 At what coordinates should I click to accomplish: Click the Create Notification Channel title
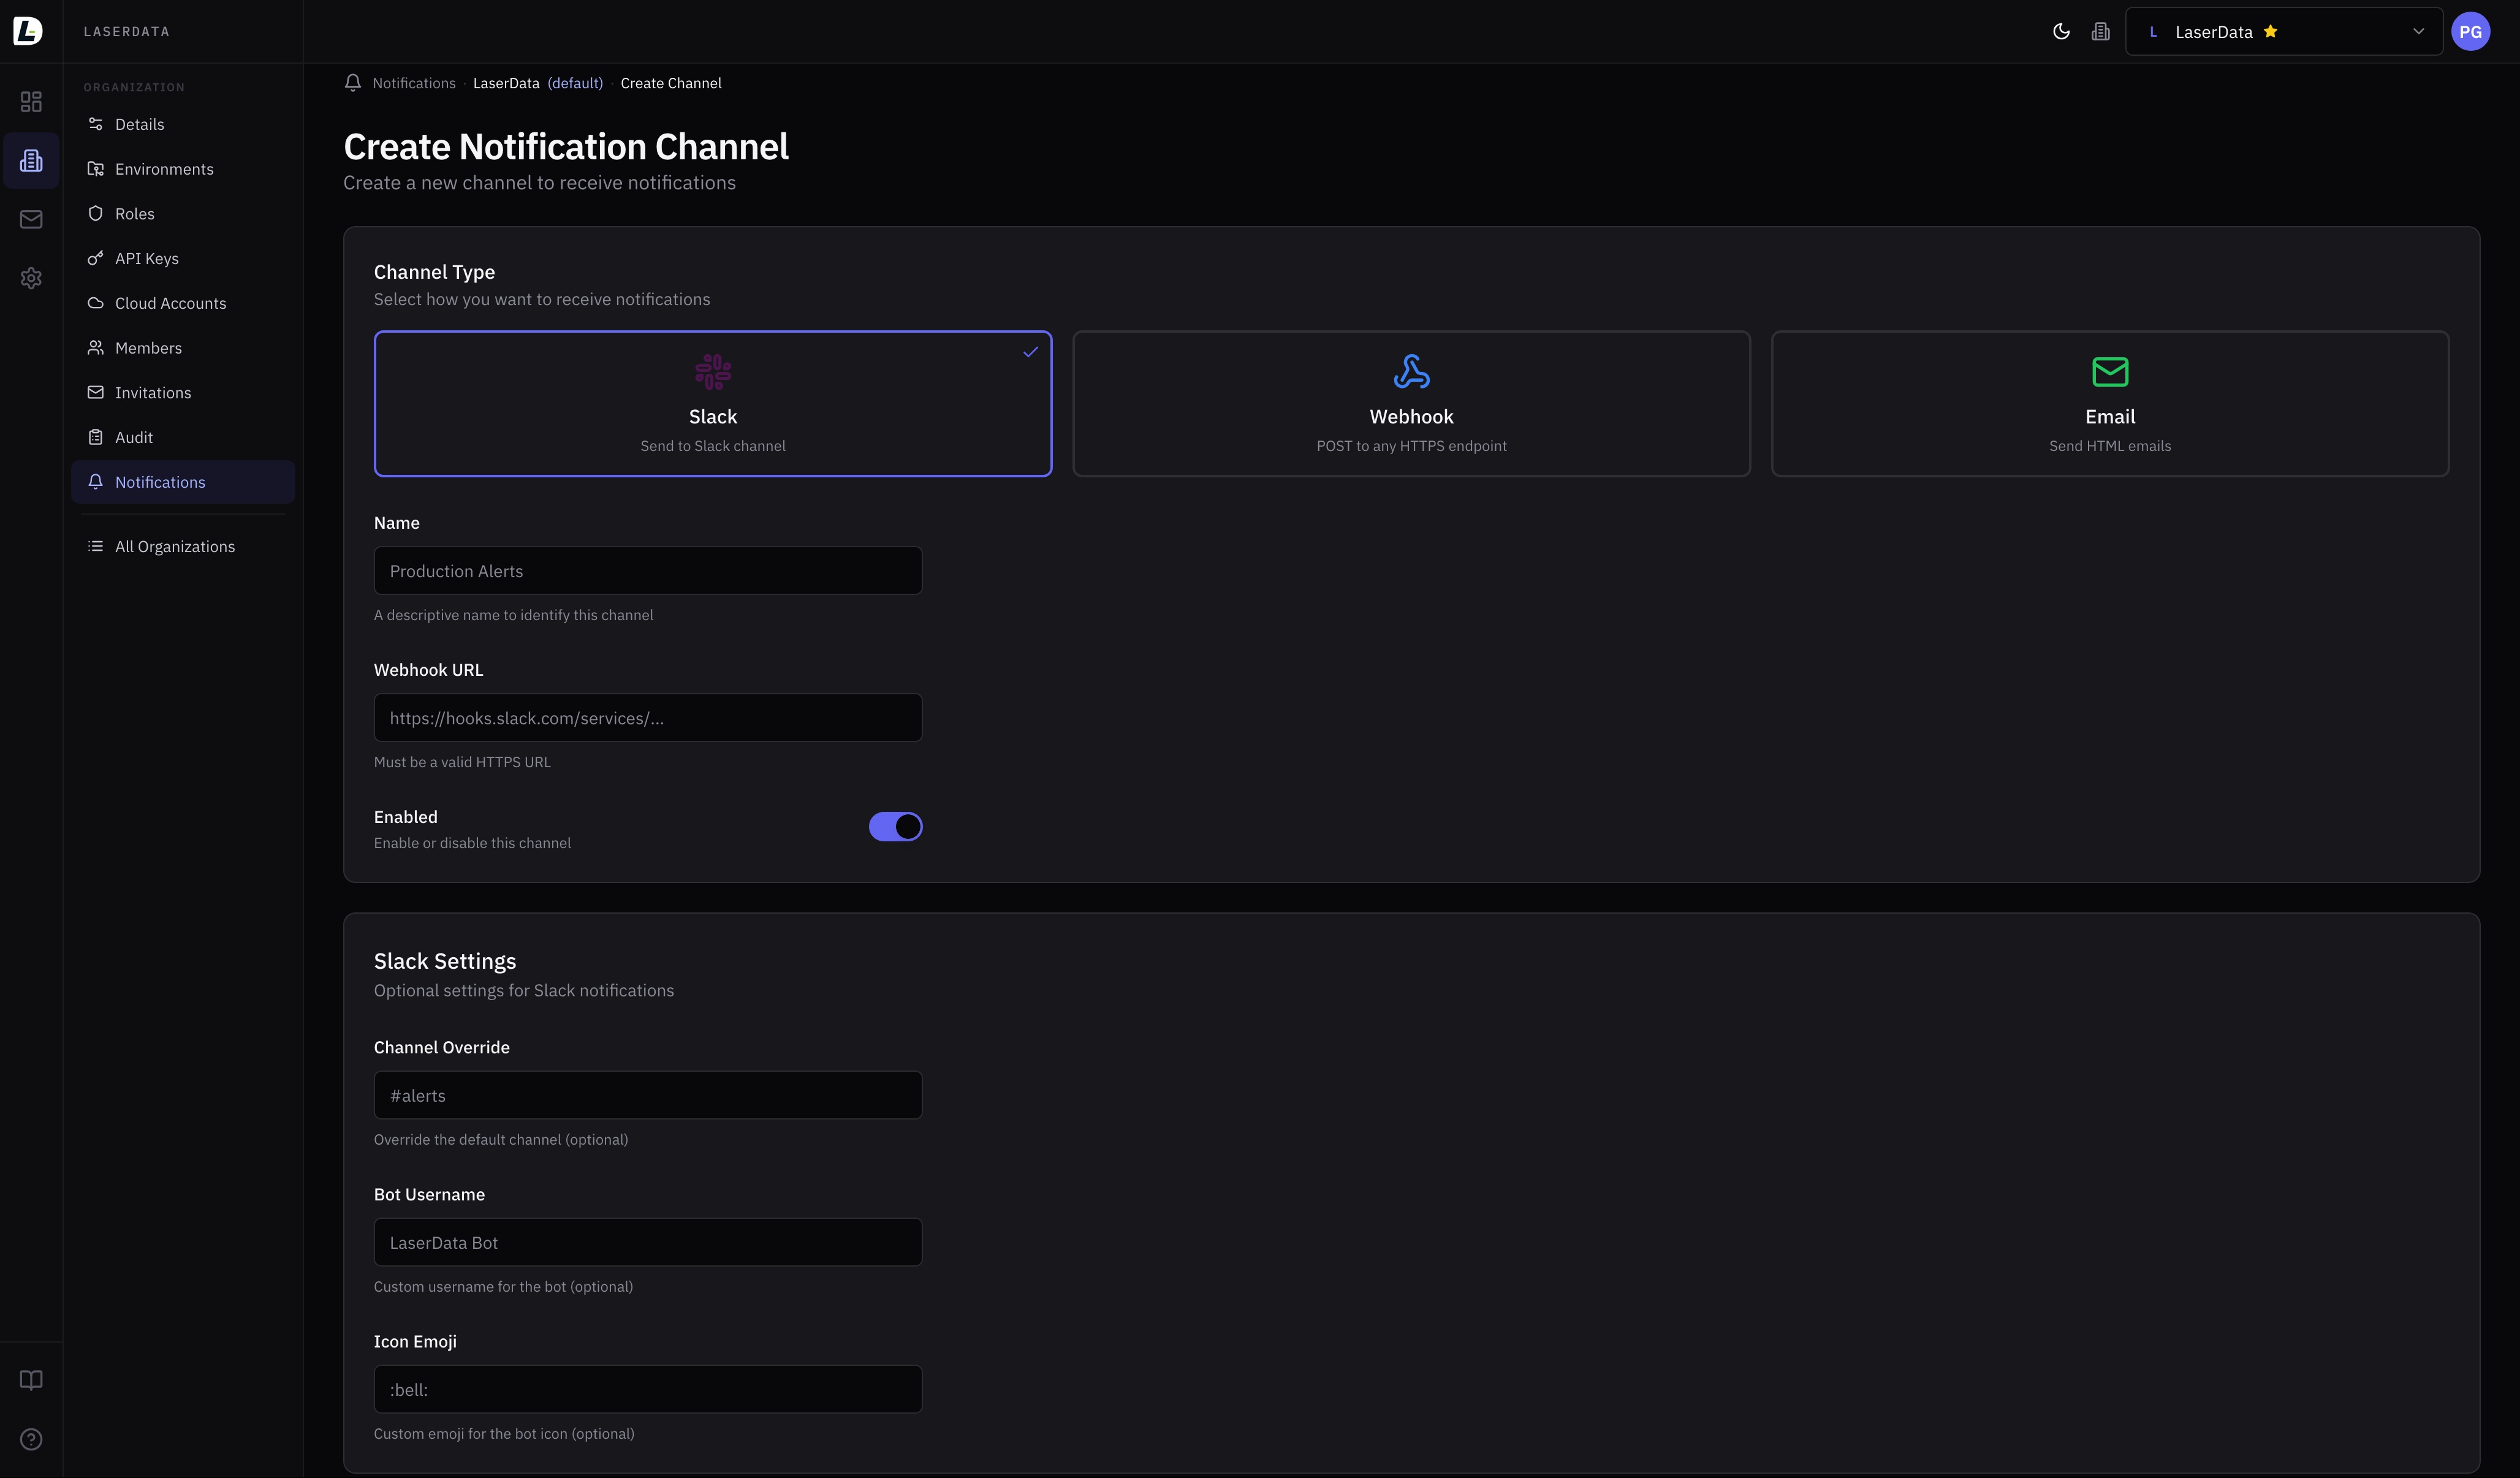point(566,147)
